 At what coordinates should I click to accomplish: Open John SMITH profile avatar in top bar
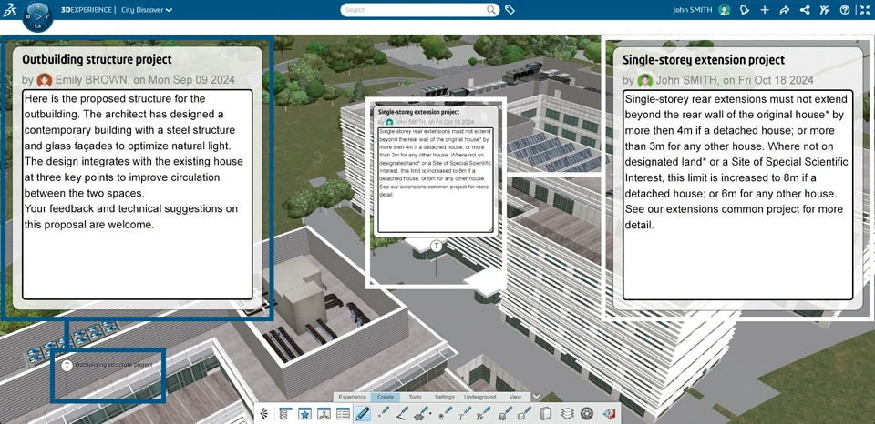click(x=725, y=10)
